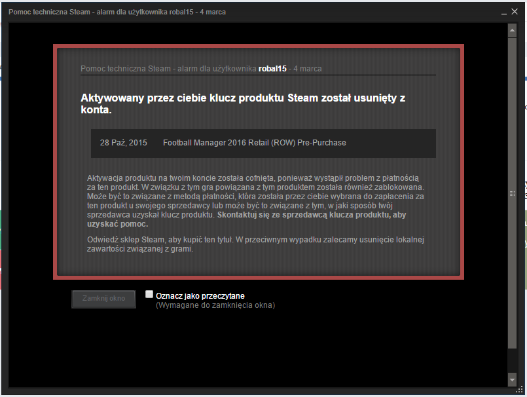527x397 pixels.
Task: Minimize the Steam support alert window
Action: point(504,12)
